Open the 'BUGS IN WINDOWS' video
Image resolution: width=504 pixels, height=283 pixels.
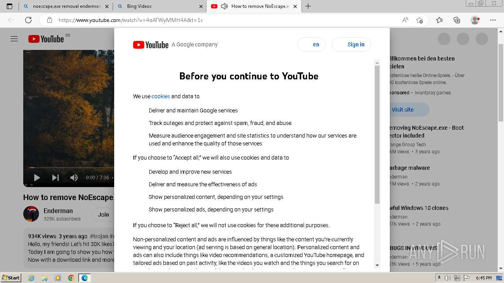(x=413, y=248)
